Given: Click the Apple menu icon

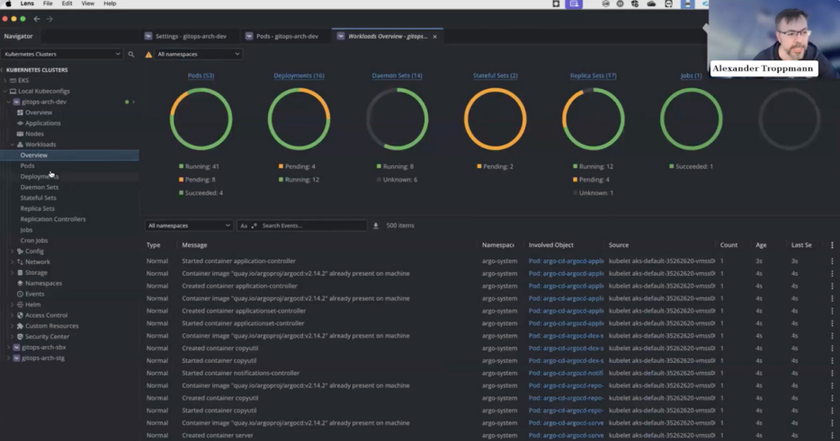Looking at the screenshot, I should tap(8, 4).
